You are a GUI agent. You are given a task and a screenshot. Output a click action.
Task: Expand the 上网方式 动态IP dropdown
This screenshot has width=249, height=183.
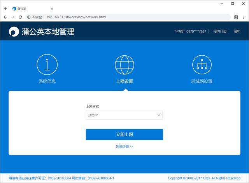(124, 115)
